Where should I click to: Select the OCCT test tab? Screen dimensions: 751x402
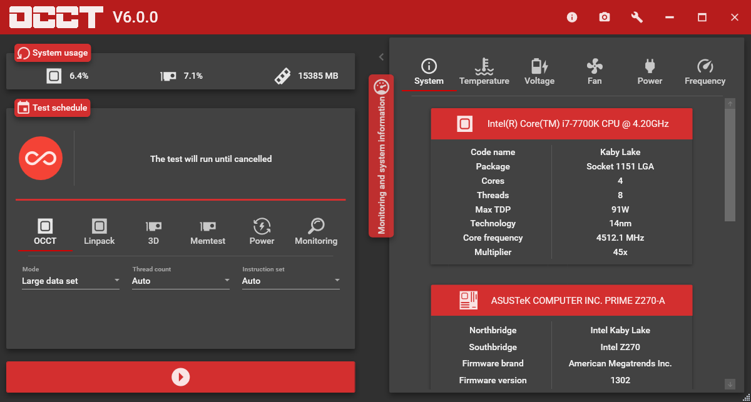pyautogui.click(x=45, y=232)
